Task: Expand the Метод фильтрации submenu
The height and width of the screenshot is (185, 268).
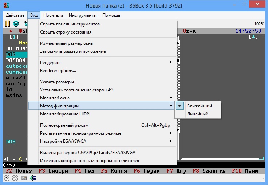Action: click(x=102, y=106)
